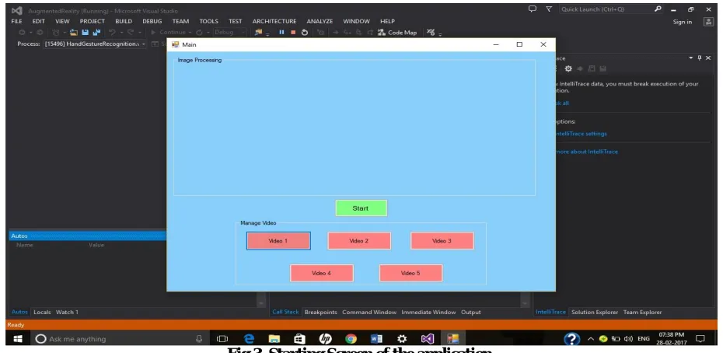The image size is (723, 353).
Task: Restart debugging with the circular arrow
Action: [304, 33]
